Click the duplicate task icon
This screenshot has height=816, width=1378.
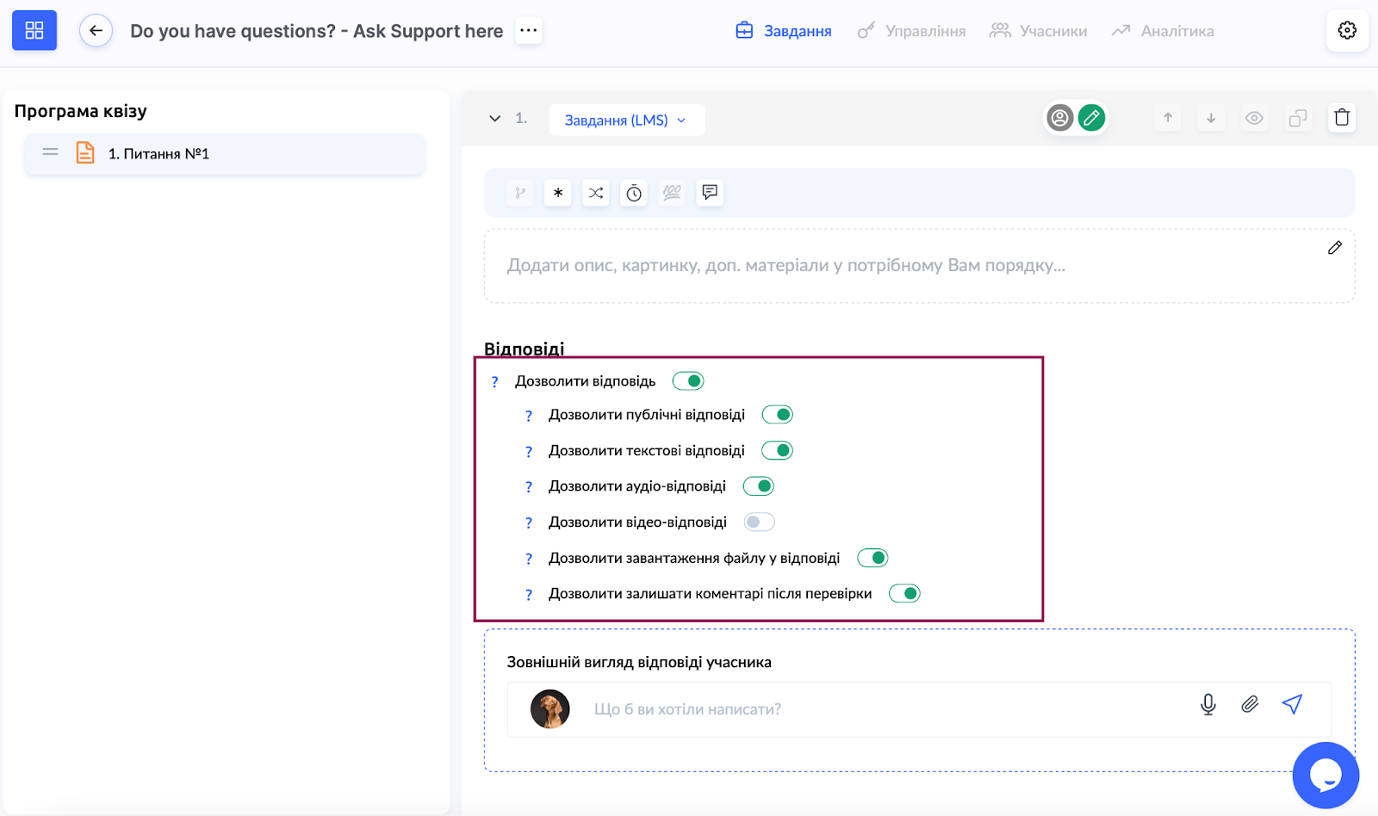tap(1298, 118)
